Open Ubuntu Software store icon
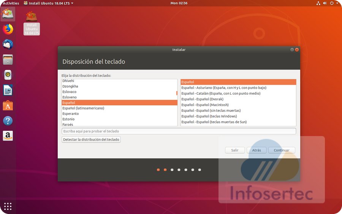The image size is (342, 214). click(8, 106)
